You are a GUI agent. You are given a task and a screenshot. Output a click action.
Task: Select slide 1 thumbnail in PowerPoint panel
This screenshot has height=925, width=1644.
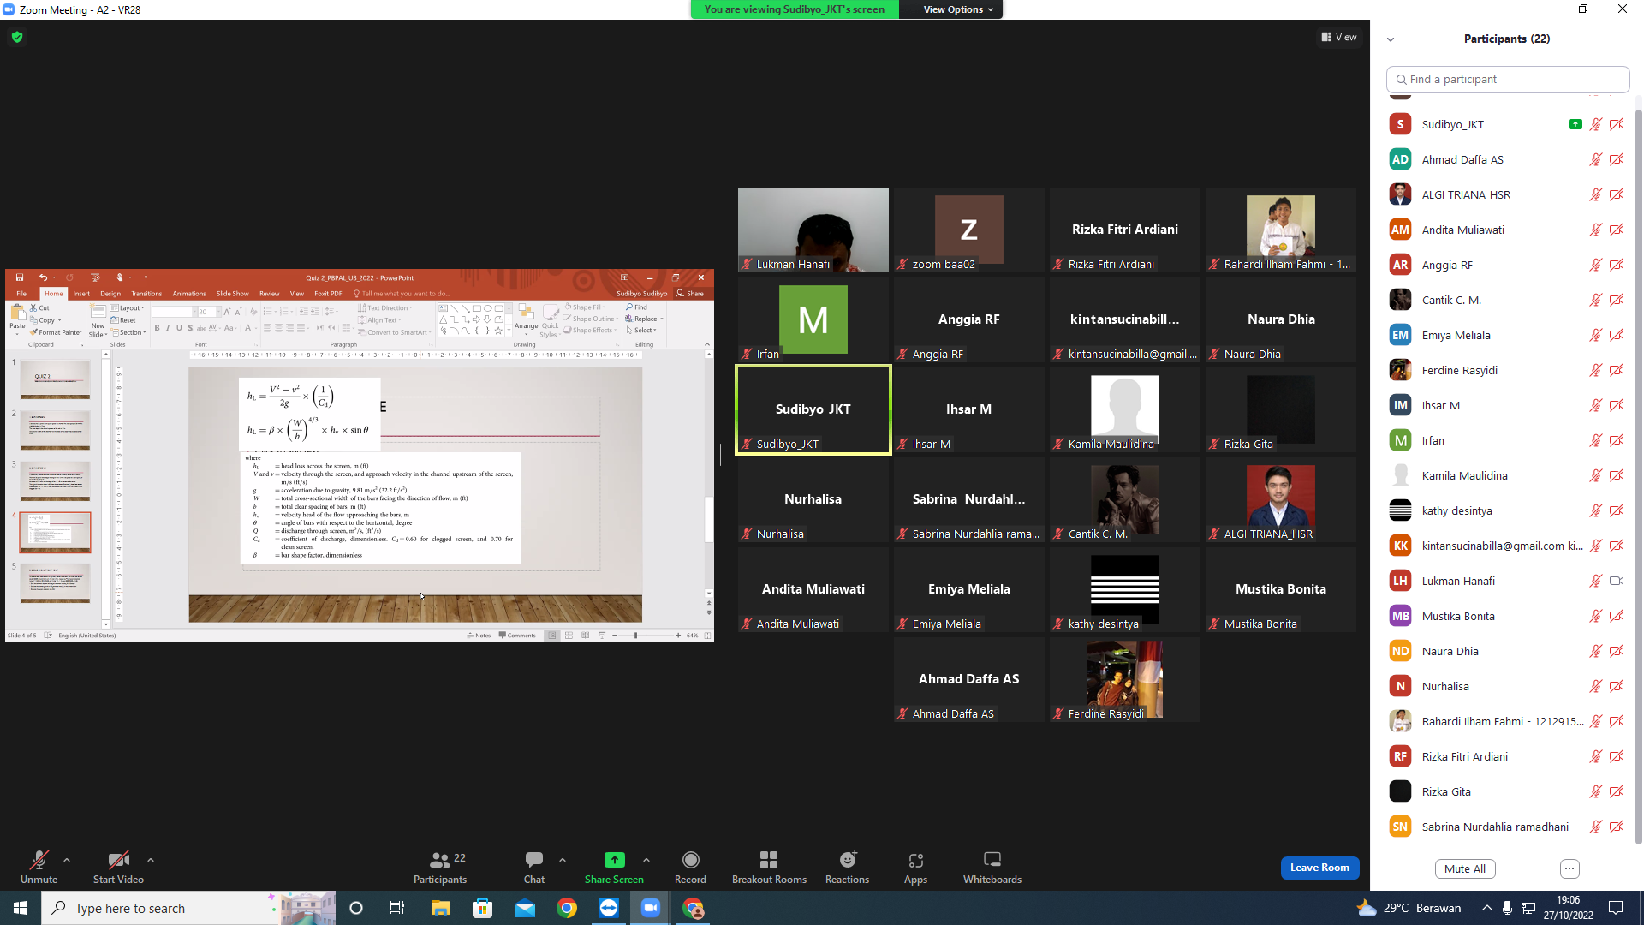(x=55, y=379)
